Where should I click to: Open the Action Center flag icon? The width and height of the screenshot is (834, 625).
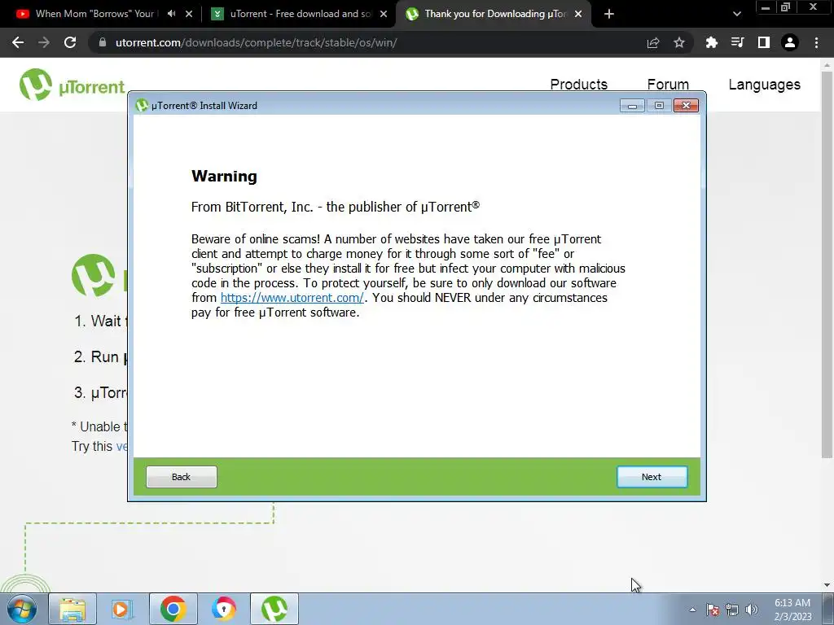pyautogui.click(x=713, y=610)
